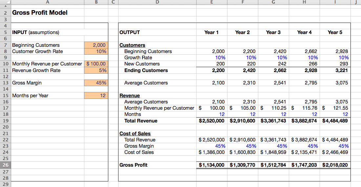The image size is (361, 187).
Task: Click the row 13 header
Action: [x=5, y=83]
